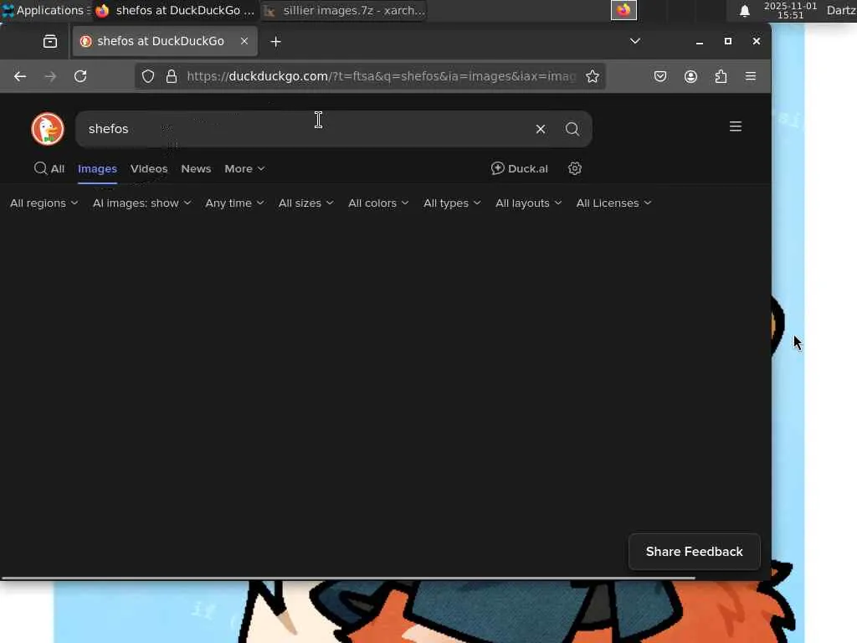Open a new browser tab
857x643 pixels.
coord(276,42)
